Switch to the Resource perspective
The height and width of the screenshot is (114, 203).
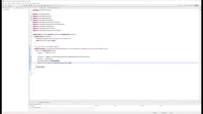(191, 6)
